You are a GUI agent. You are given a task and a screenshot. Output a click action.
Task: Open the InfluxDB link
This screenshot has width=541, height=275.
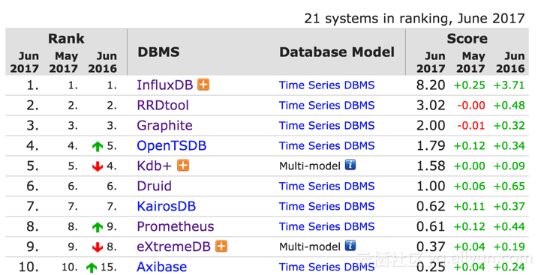pos(164,85)
